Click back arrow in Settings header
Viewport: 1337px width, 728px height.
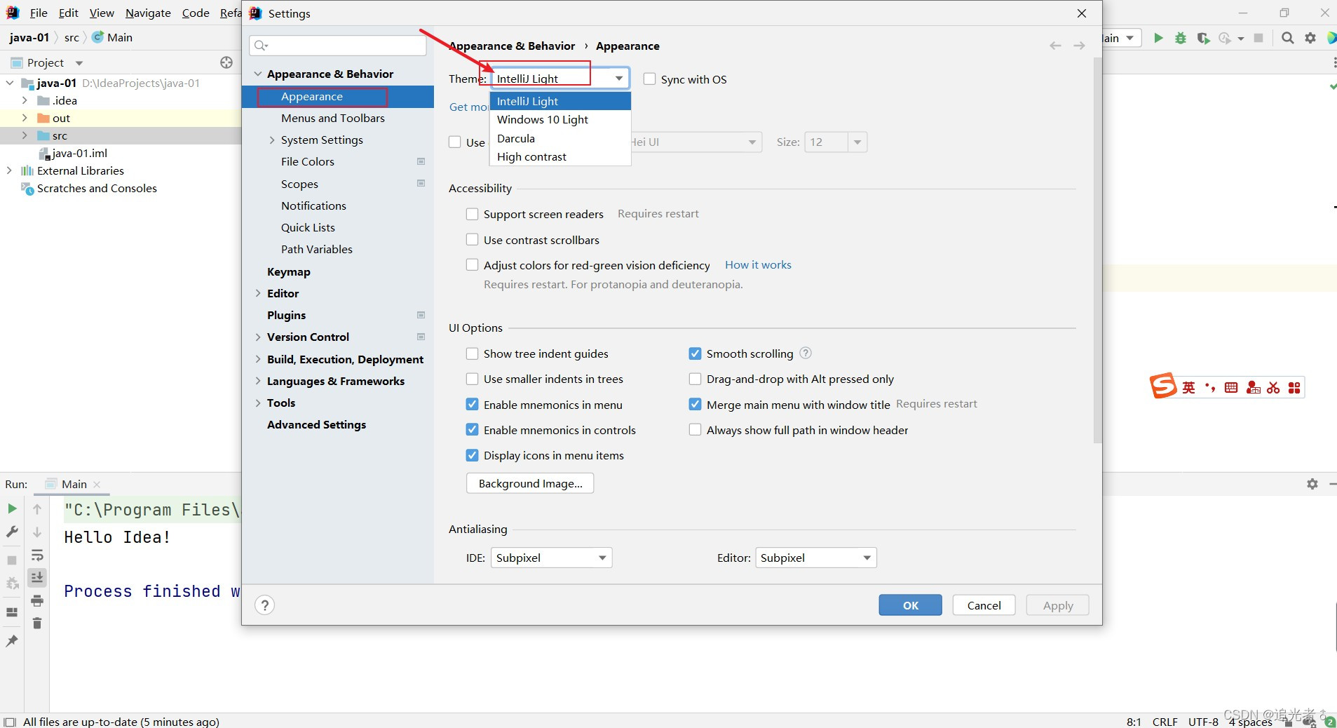1055,46
